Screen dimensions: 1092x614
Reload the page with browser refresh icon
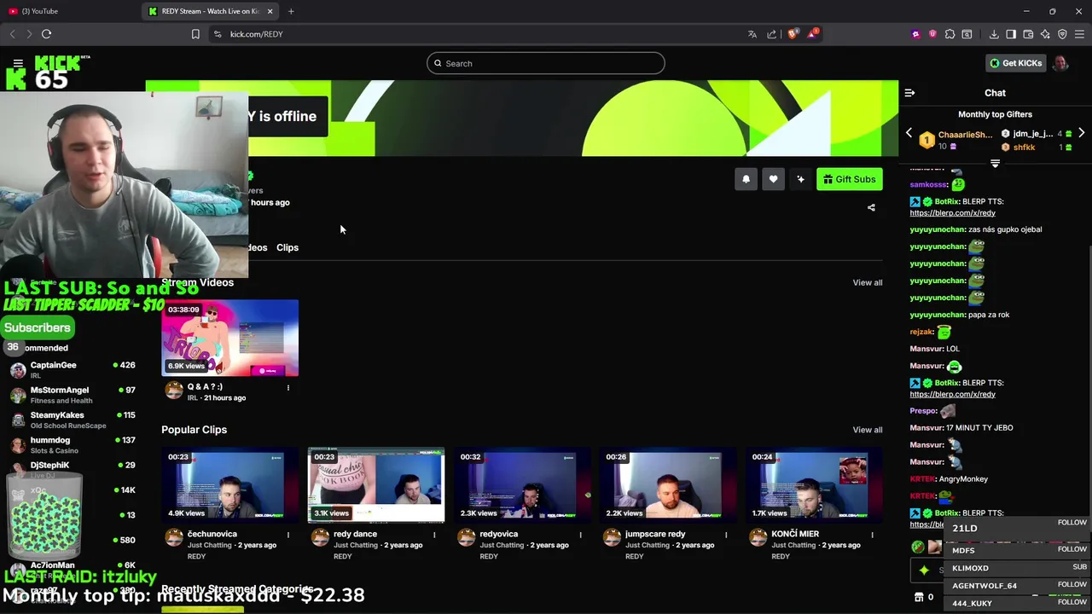pos(46,34)
